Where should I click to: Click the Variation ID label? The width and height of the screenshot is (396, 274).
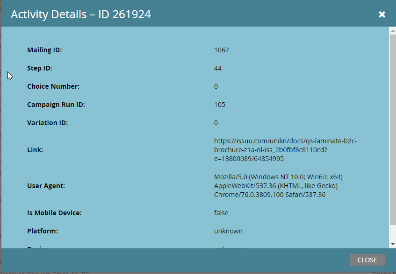click(48, 123)
